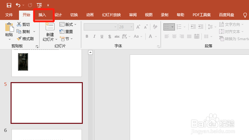Click font color A button
Image resolution: width=249 pixels, height=140 pixels.
[150, 36]
